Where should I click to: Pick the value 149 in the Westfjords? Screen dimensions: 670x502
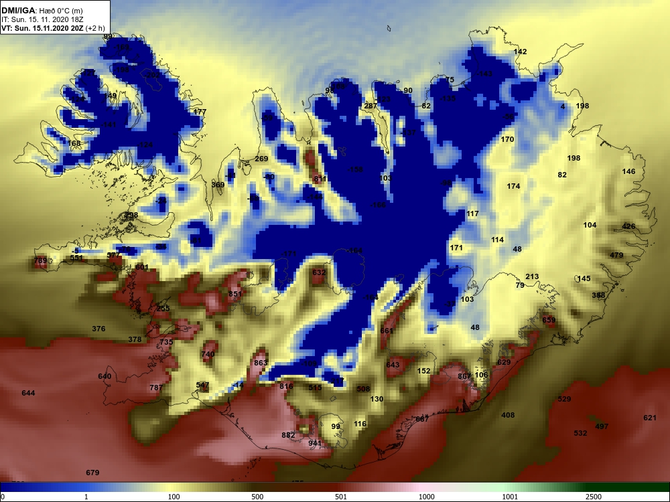point(110,96)
